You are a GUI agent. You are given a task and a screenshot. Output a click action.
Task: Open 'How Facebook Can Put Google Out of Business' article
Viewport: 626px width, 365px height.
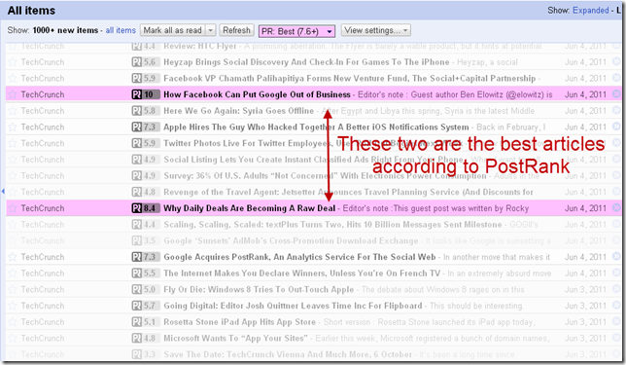(257, 94)
